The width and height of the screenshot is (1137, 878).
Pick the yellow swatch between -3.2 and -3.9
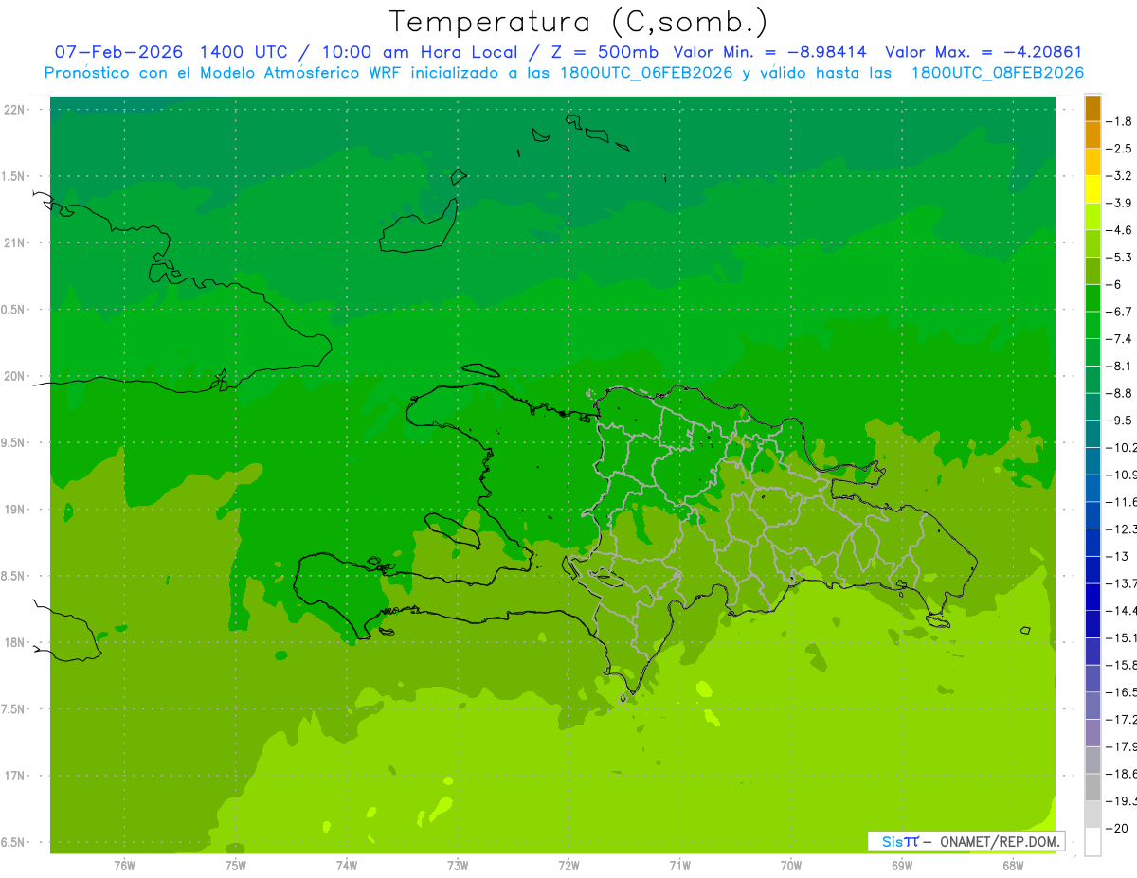click(x=1092, y=189)
